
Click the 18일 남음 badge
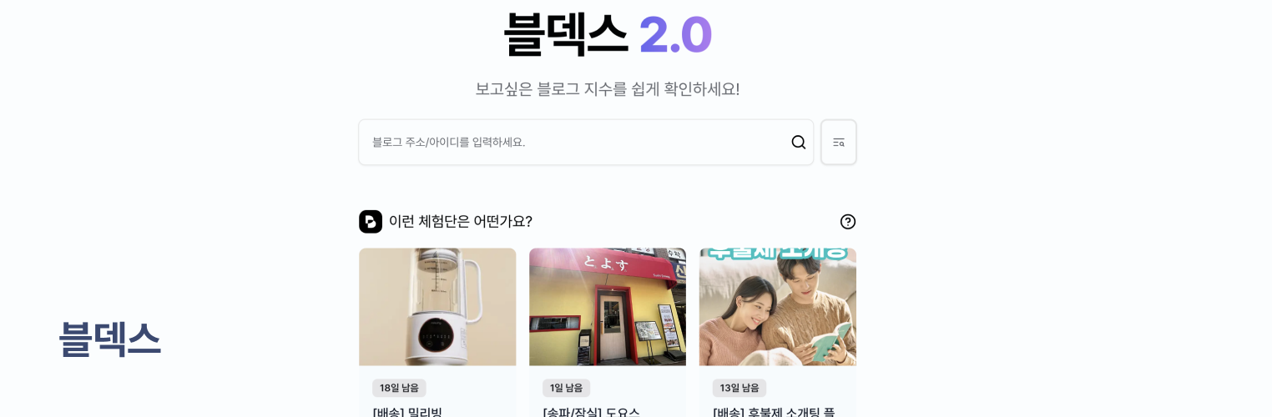pyautogui.click(x=399, y=388)
